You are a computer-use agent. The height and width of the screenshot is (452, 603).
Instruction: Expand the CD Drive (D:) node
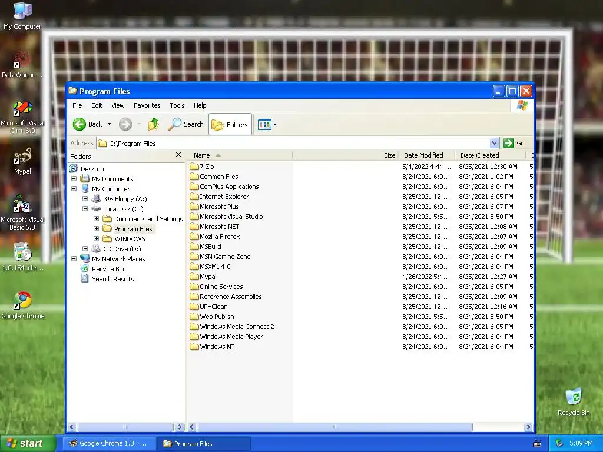pyautogui.click(x=85, y=249)
